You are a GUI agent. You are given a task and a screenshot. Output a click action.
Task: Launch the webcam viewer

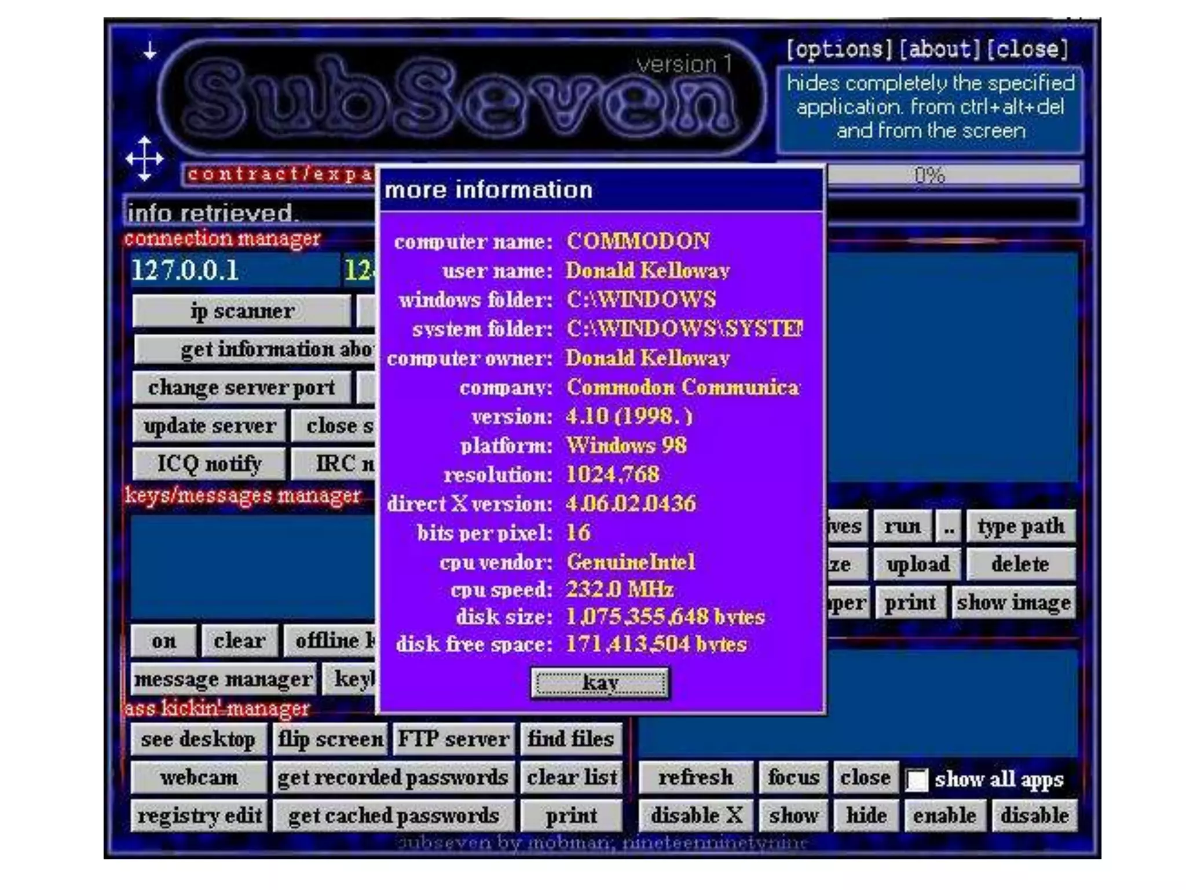pyautogui.click(x=199, y=778)
